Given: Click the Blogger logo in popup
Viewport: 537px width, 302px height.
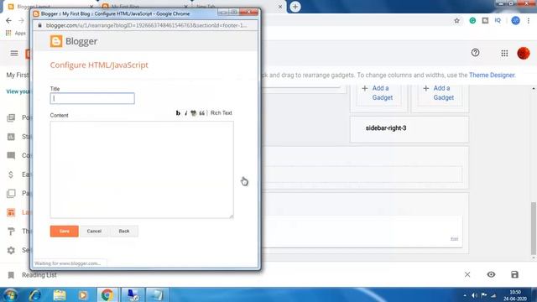Looking at the screenshot, I should coord(74,41).
